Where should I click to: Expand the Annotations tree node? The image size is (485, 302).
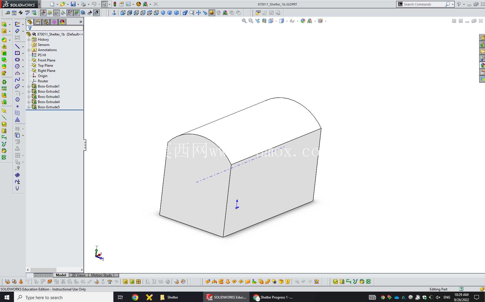click(x=29, y=50)
